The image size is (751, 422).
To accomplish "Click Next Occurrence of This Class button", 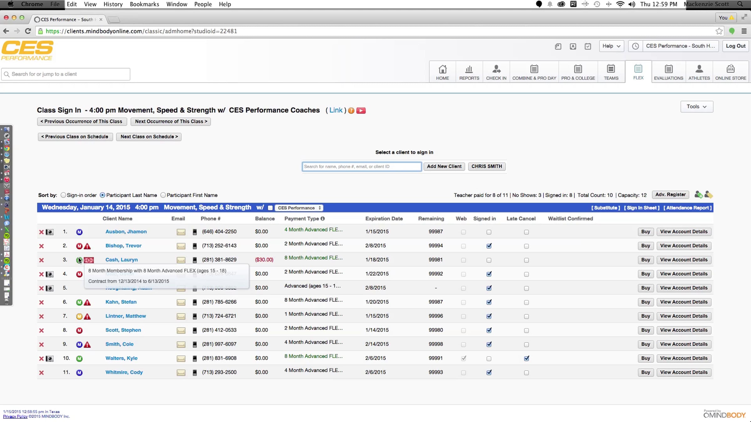I will [171, 121].
